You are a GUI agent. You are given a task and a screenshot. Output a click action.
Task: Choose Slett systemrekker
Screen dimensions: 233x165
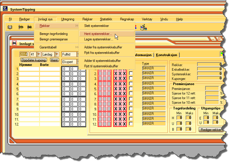point(107,26)
